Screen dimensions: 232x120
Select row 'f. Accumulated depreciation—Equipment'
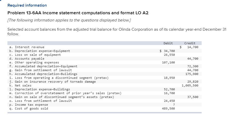click(104, 66)
